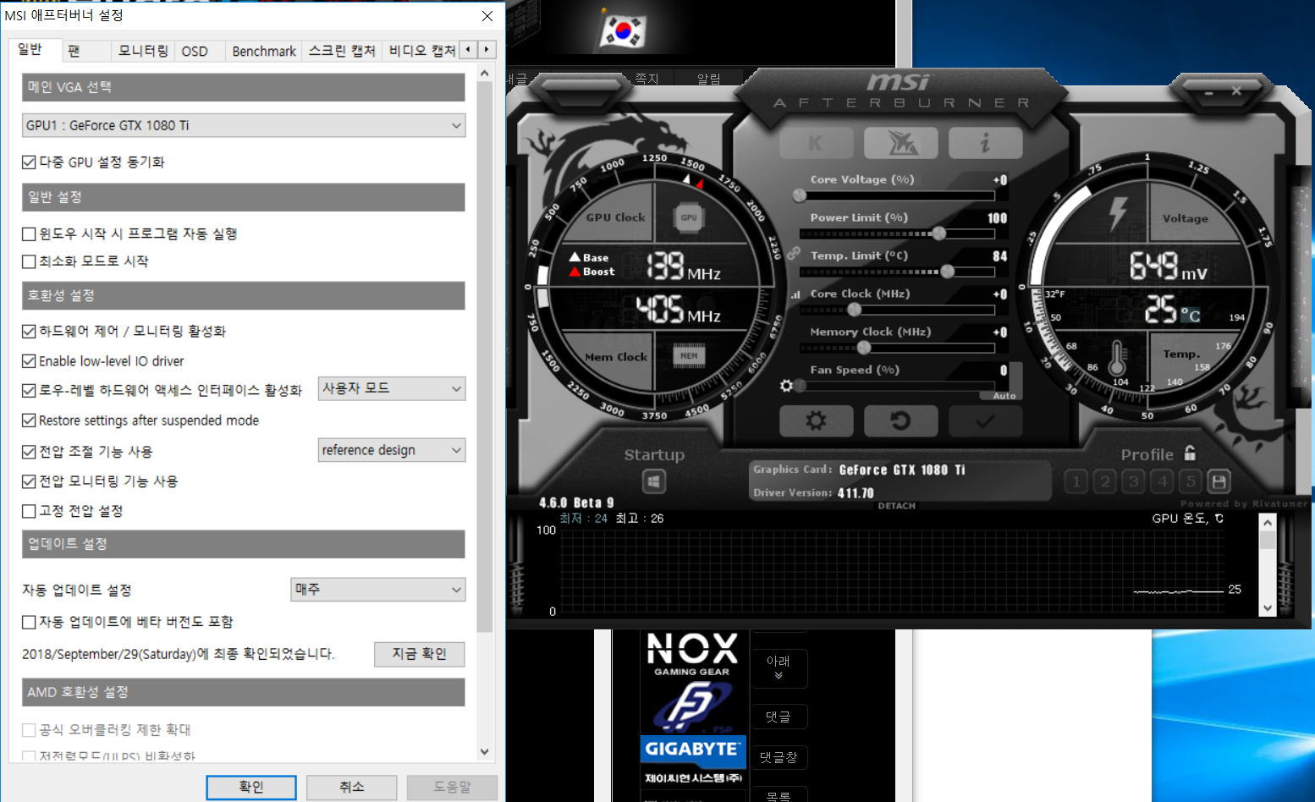Viewport: 1315px width, 802px height.
Task: Open MSI Kombustor via the K icon
Action: pos(815,142)
